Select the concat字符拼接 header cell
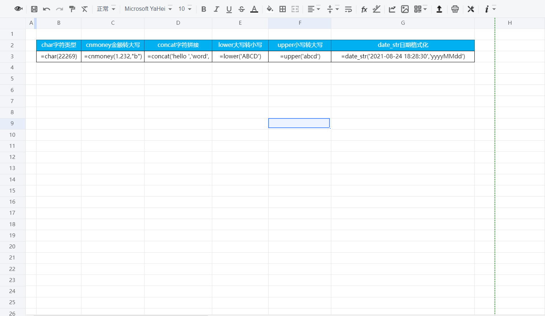 pyautogui.click(x=178, y=45)
